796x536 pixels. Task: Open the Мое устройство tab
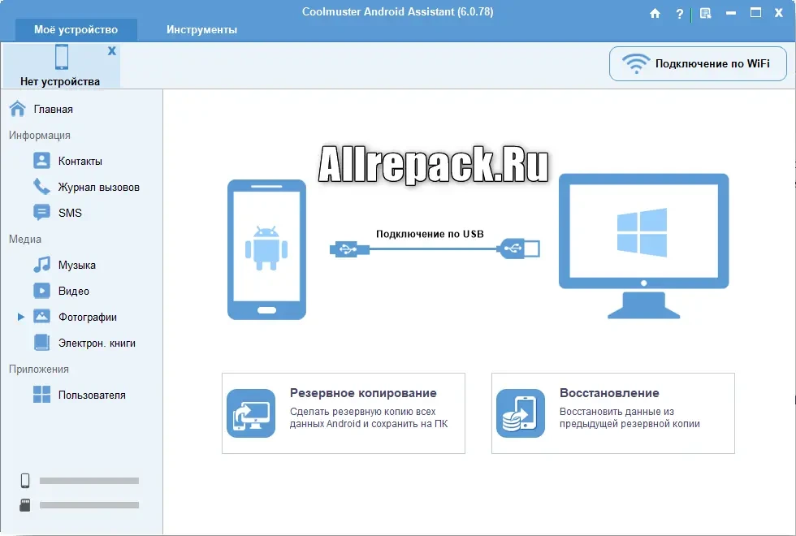76,30
